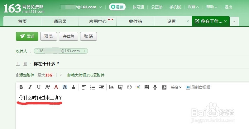
Task: Open the translate tool icon
Action: [164, 87]
